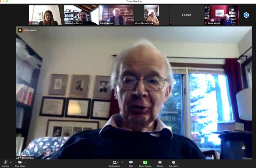Click muted mic icon on Olesia's tile
This screenshot has height=168, width=256.
[171, 23]
